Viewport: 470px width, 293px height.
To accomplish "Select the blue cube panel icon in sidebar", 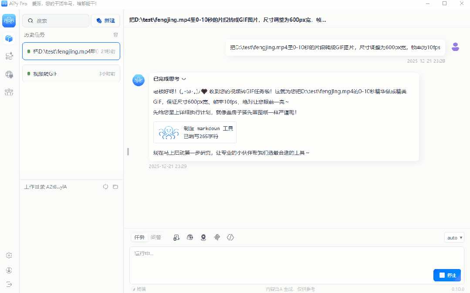I will (9, 38).
